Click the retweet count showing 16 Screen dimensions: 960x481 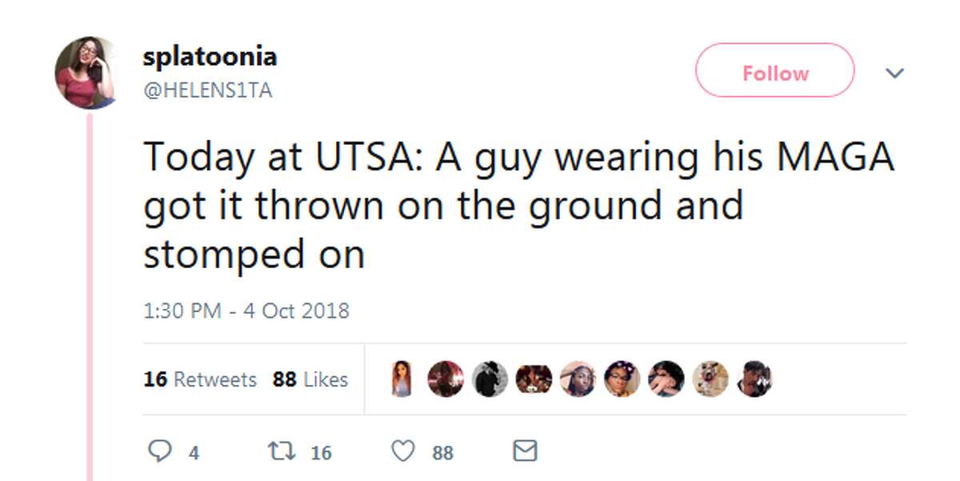320,451
